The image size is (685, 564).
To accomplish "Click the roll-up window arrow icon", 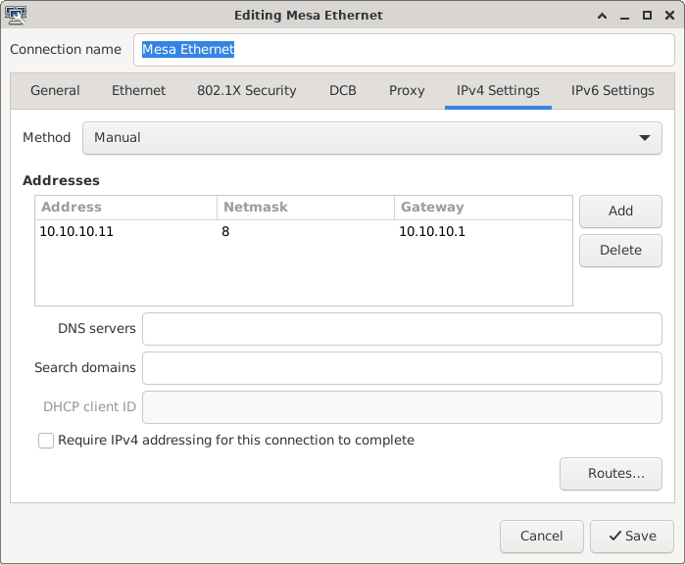I will 602,16.
